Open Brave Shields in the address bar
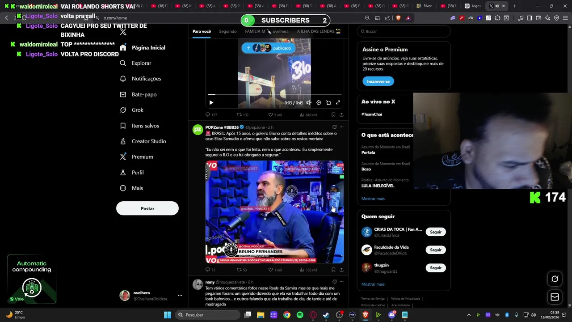The width and height of the screenshot is (572, 322). coord(398,18)
